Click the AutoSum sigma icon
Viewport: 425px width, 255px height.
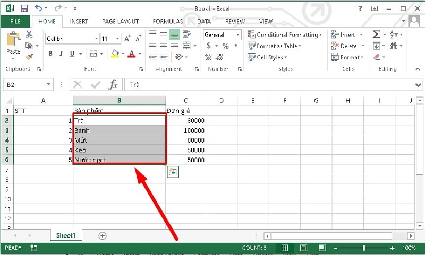coord(376,34)
